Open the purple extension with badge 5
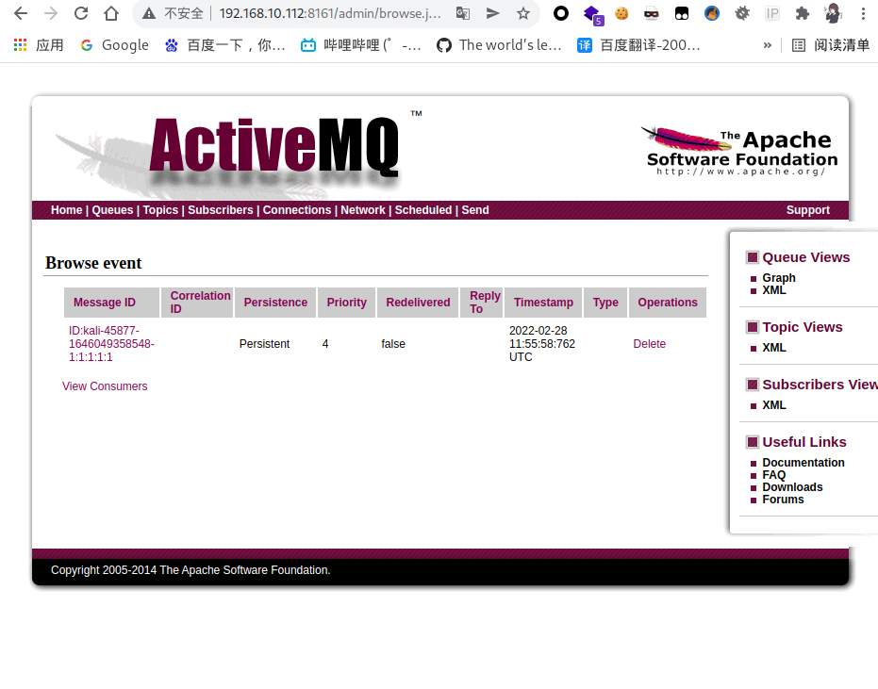The image size is (878, 689). [x=592, y=14]
